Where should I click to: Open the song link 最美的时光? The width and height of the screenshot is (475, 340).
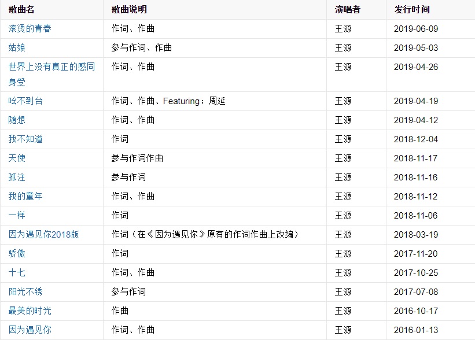[30, 311]
